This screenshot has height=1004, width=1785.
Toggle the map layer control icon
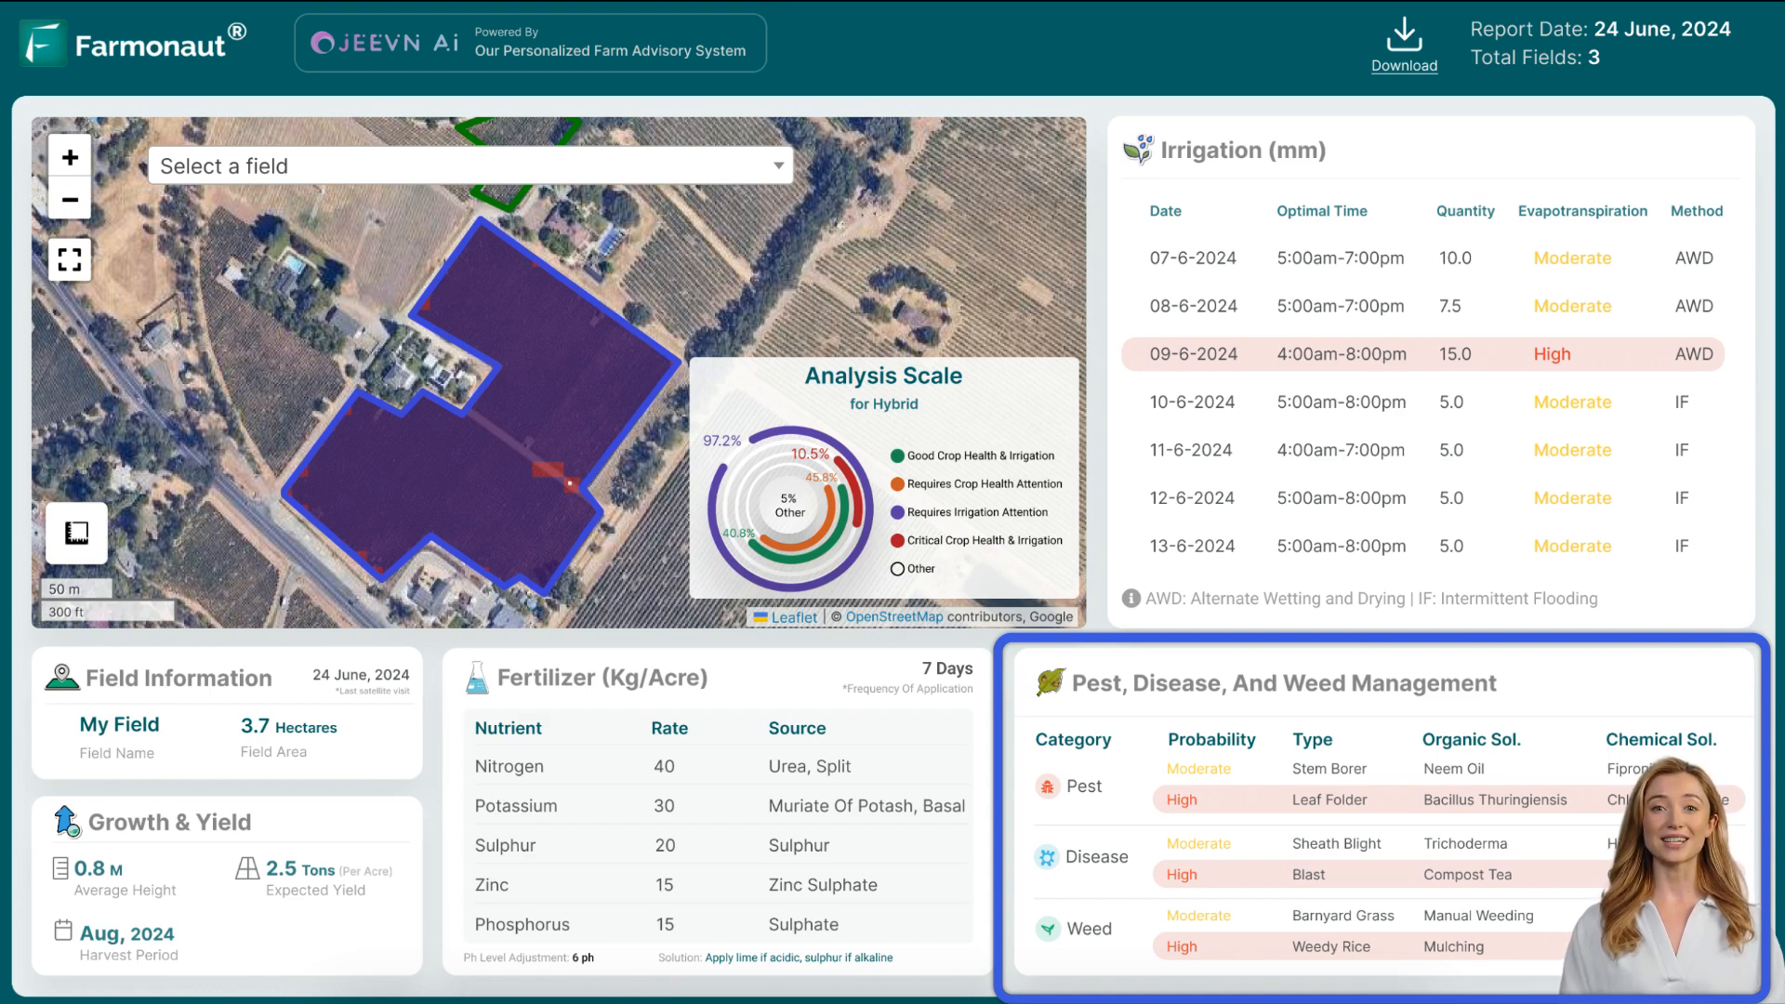(76, 532)
